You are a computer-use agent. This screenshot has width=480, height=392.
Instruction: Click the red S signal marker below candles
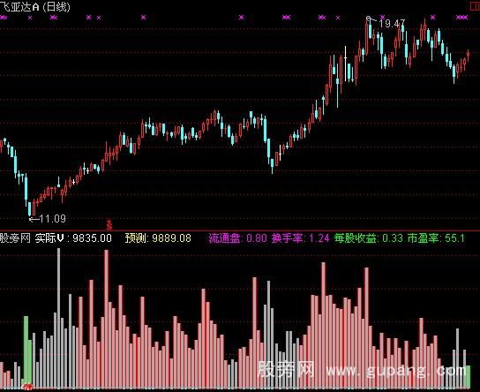point(109,224)
